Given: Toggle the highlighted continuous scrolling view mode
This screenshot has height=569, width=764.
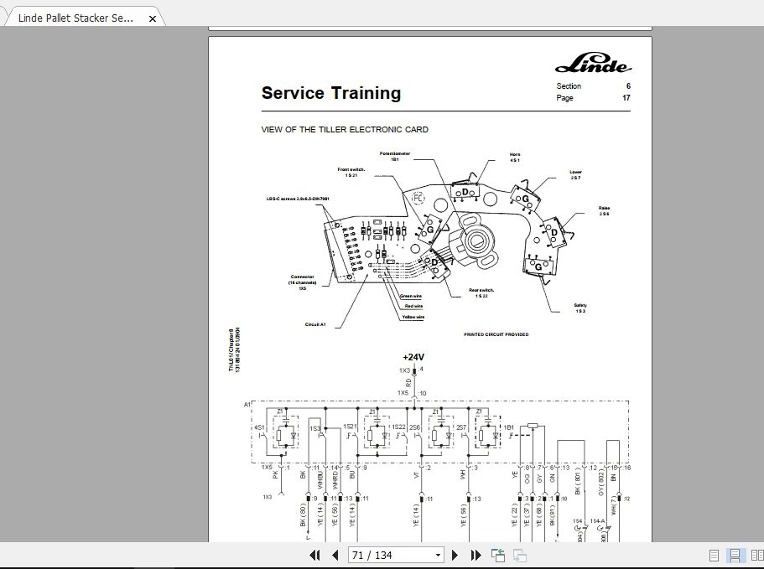Looking at the screenshot, I should (x=735, y=555).
